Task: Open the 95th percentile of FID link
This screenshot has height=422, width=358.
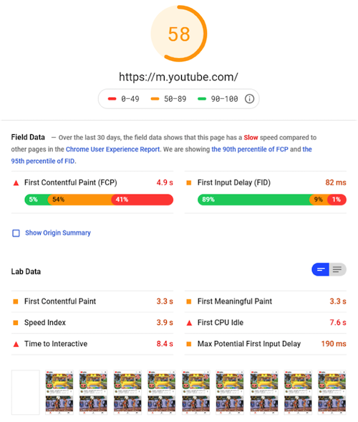Action: pyautogui.click(x=43, y=161)
